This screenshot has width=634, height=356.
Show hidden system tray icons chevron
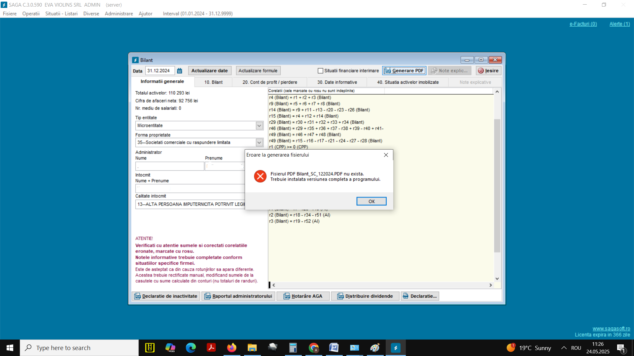[564, 348]
